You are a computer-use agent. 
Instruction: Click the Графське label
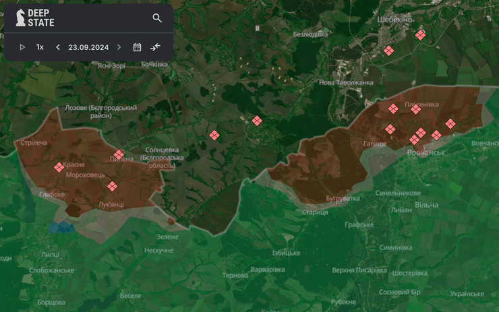[359, 225]
